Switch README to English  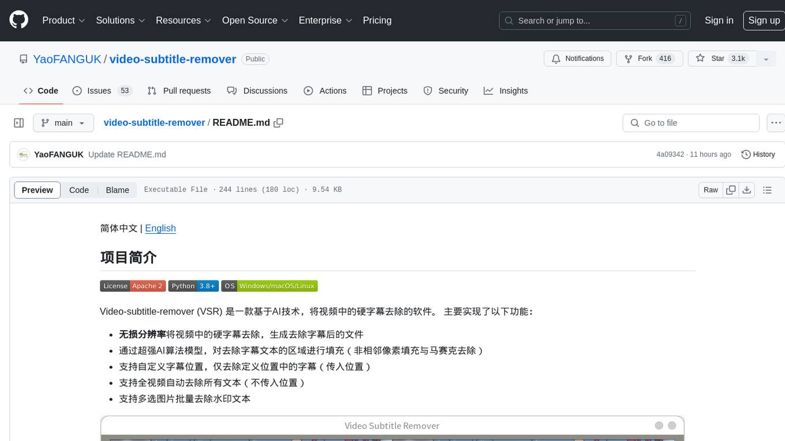pos(160,228)
